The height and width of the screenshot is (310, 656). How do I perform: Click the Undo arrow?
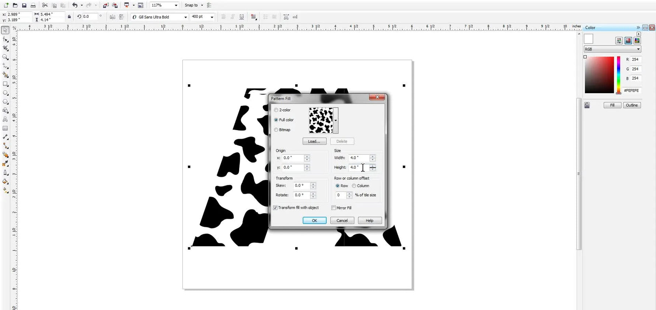tap(75, 5)
